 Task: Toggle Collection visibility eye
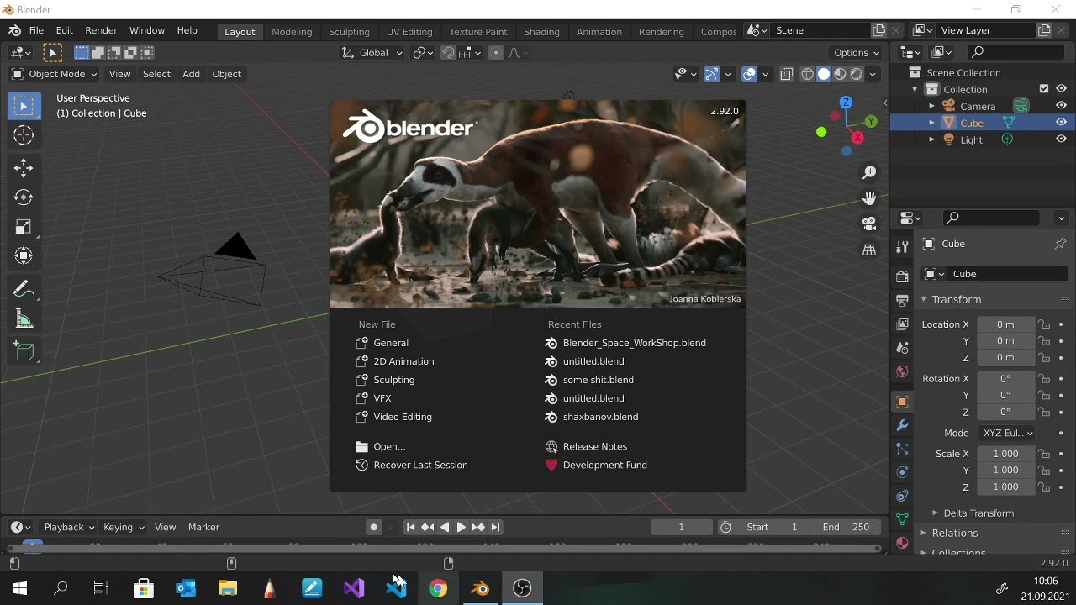[1061, 89]
